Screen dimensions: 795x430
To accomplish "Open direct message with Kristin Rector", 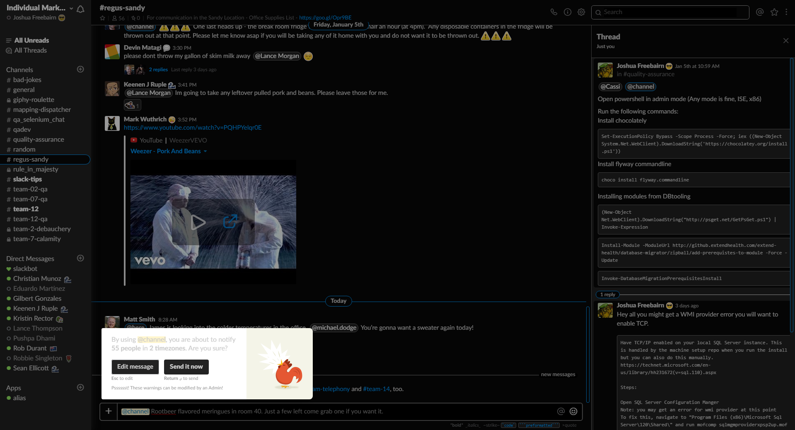I will tap(33, 318).
